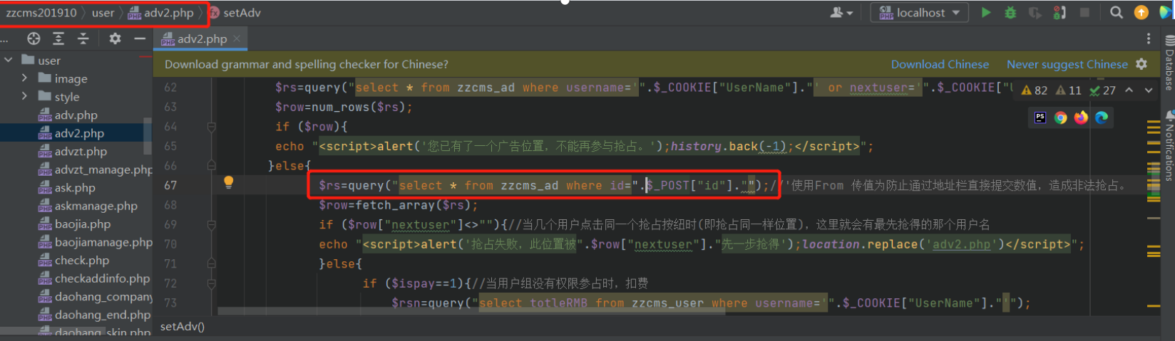Toggle the Database tool window
1175x341 pixels.
point(1169,64)
